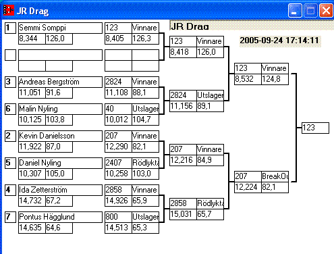
Task: Click the seed number 7 box
Action: 10,217
